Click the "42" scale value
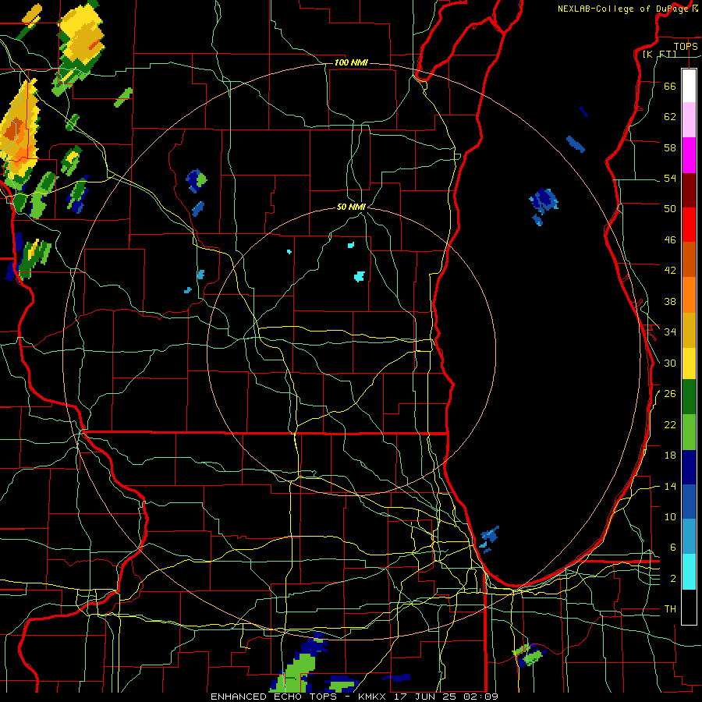 tap(670, 270)
